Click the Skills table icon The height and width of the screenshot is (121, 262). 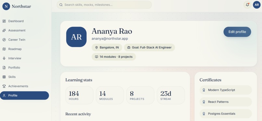4,77
